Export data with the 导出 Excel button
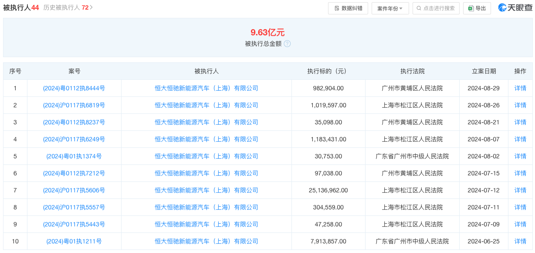This screenshot has height=253, width=535. [477, 8]
